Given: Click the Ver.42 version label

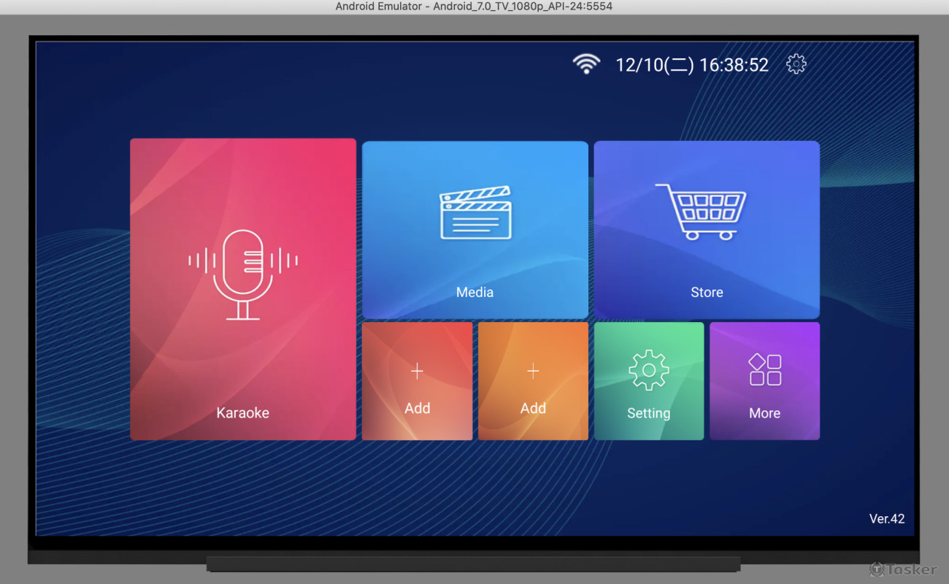Looking at the screenshot, I should tap(887, 518).
